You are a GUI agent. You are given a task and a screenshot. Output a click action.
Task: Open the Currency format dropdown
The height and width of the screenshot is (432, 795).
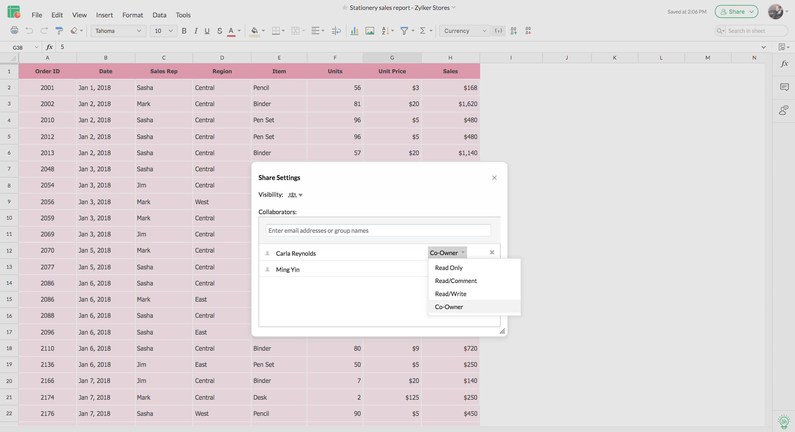[483, 30]
